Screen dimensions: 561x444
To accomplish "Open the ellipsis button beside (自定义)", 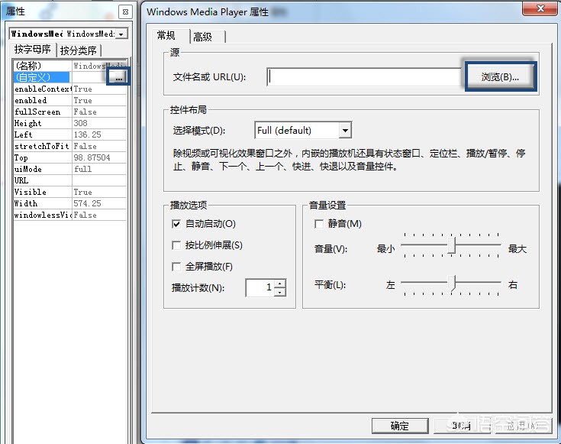I will [x=118, y=77].
